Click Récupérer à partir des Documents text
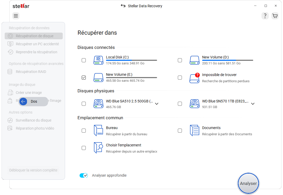 pyautogui.click(x=227, y=134)
